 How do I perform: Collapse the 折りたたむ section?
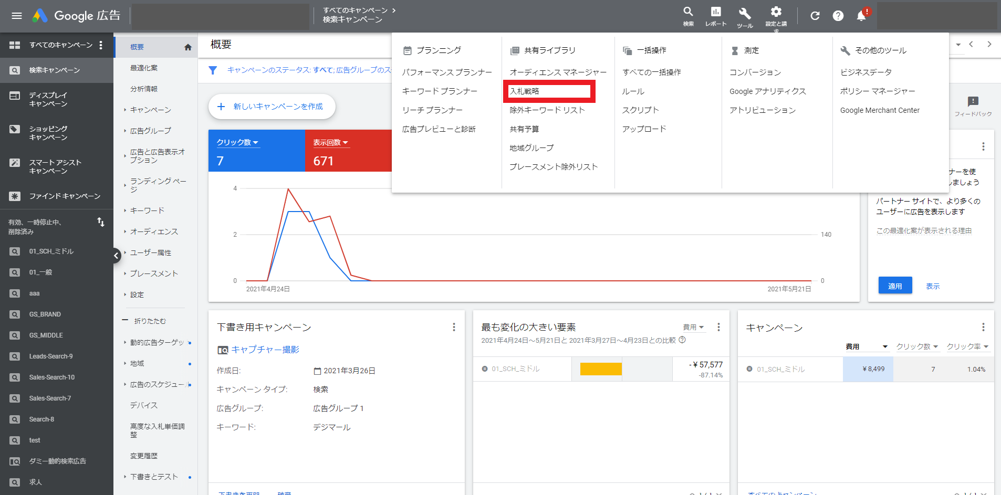click(x=144, y=321)
